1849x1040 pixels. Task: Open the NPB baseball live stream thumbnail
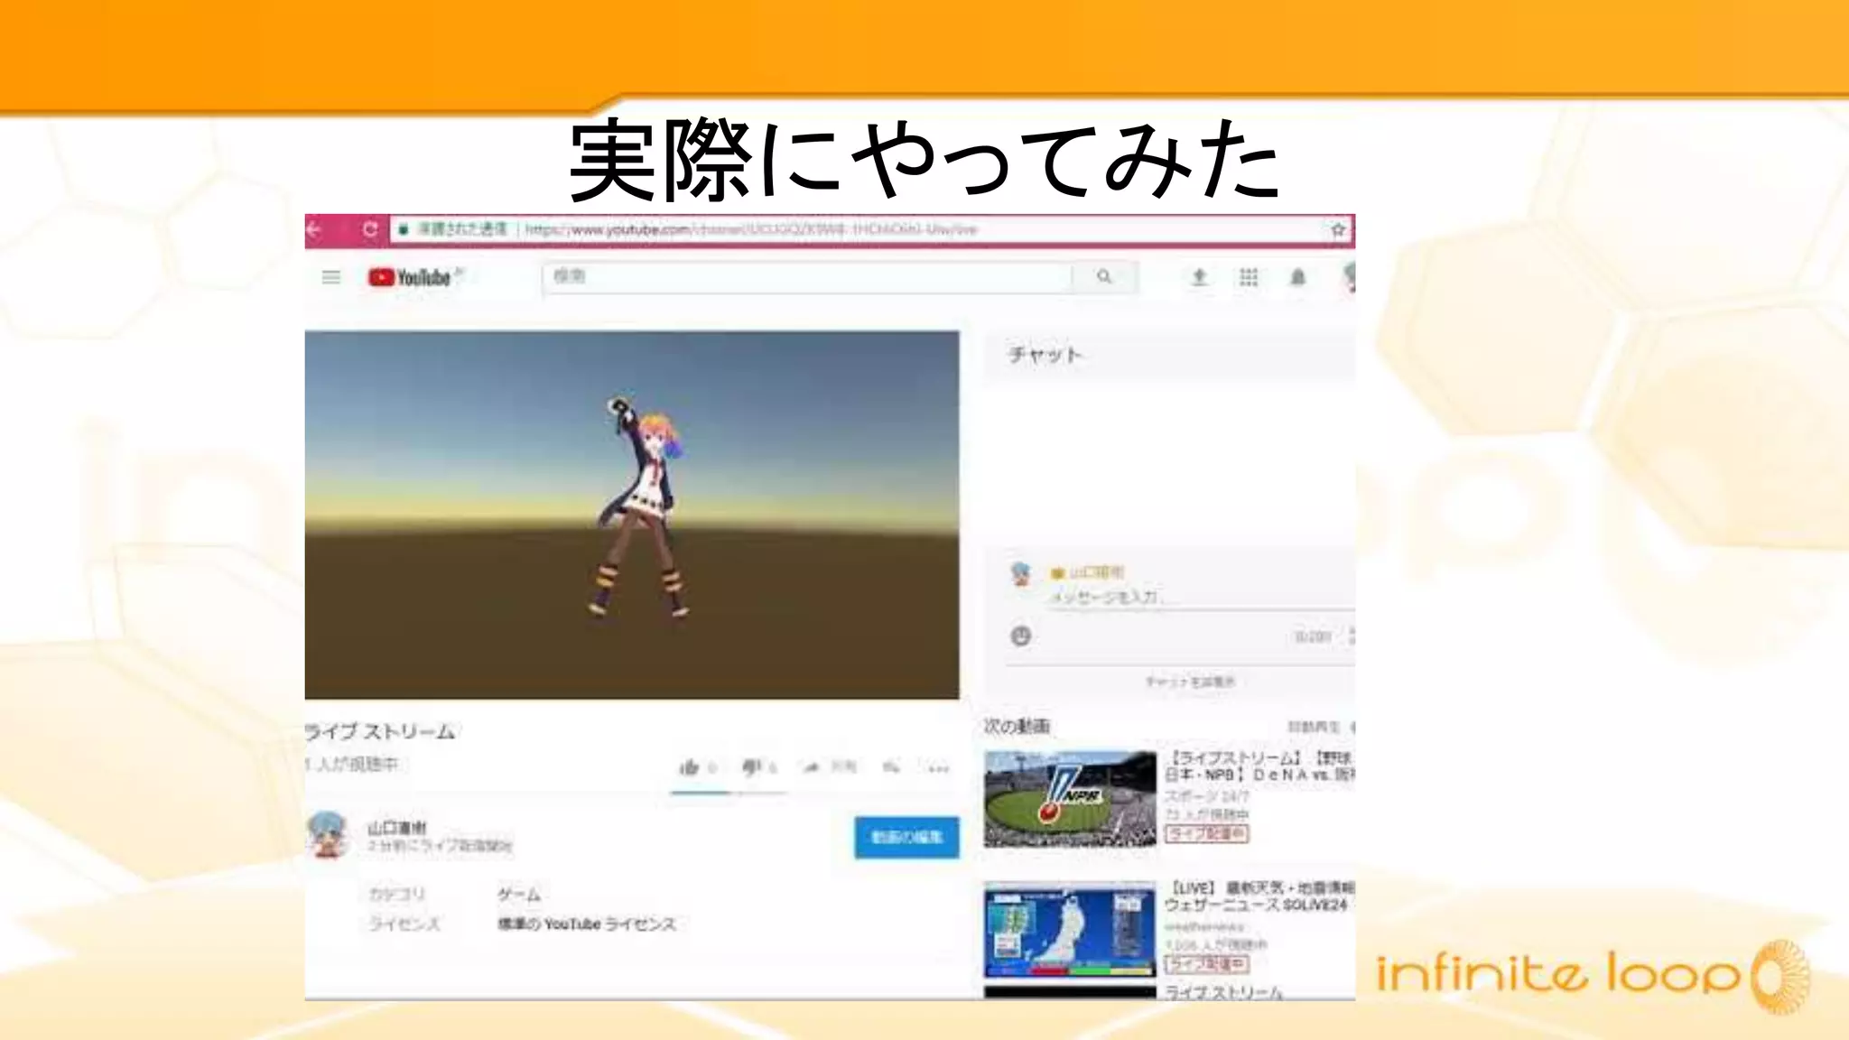[x=1070, y=799]
